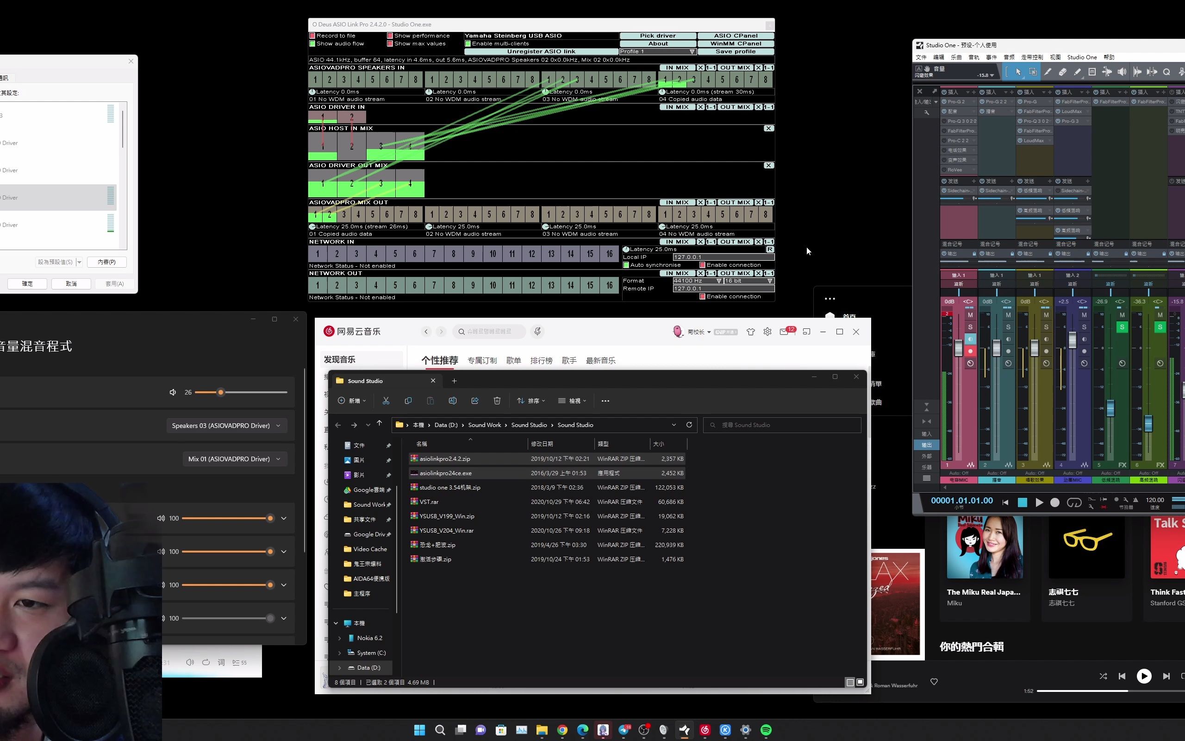Add a new tab in File Explorer
This screenshot has height=741, width=1185.
454,381
